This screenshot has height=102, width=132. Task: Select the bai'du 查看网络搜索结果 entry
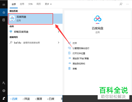[x=35, y=43]
